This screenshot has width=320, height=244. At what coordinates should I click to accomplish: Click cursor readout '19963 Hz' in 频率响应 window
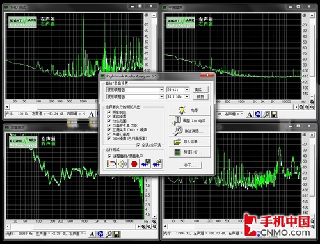pos(25,234)
